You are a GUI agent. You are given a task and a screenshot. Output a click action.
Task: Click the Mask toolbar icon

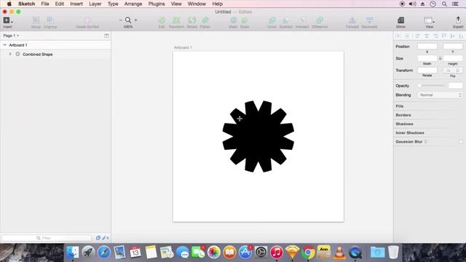point(233,20)
